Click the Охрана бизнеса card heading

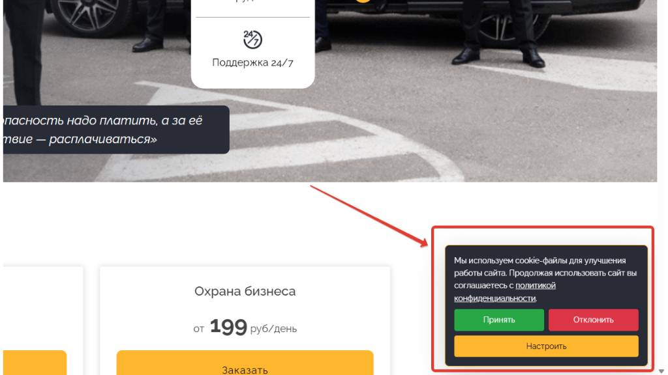[x=245, y=291]
